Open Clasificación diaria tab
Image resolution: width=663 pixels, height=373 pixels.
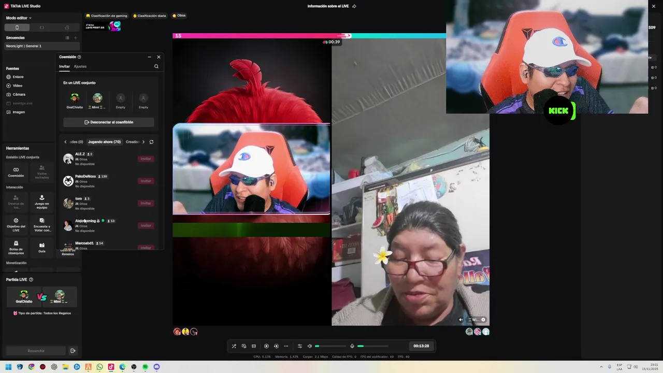[150, 16]
